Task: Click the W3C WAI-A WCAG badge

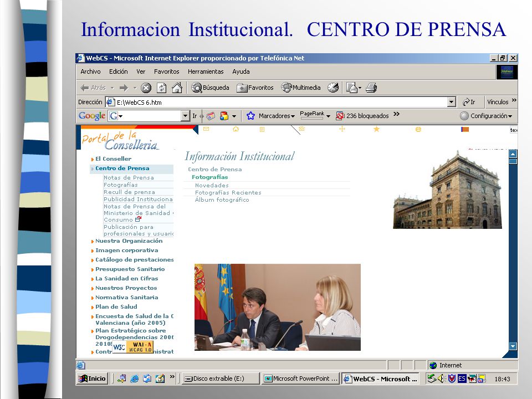Action: 132,347
